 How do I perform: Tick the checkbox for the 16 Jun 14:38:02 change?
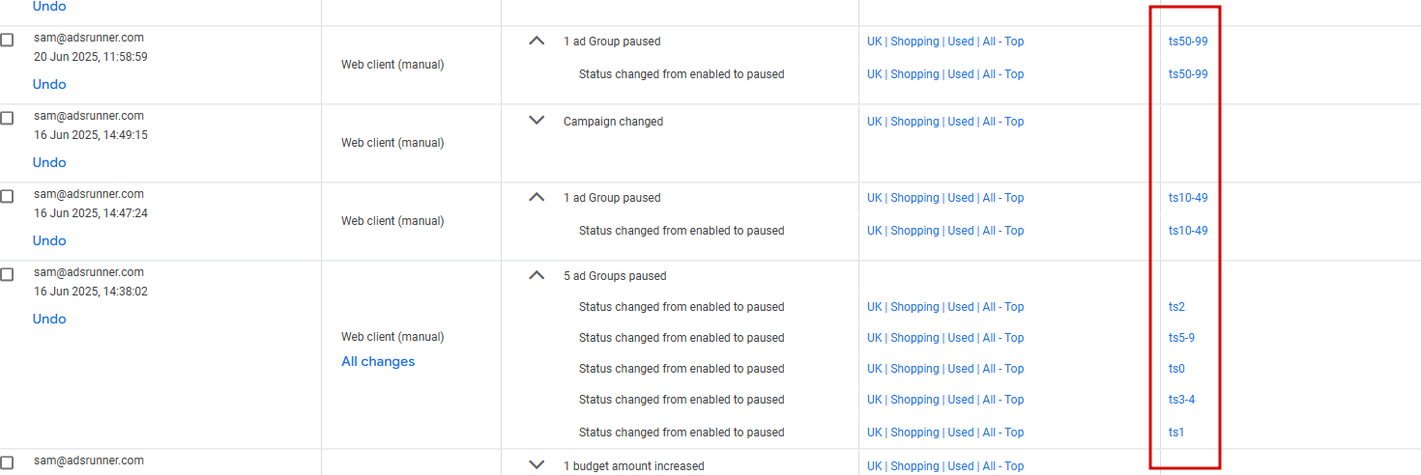click(x=7, y=274)
